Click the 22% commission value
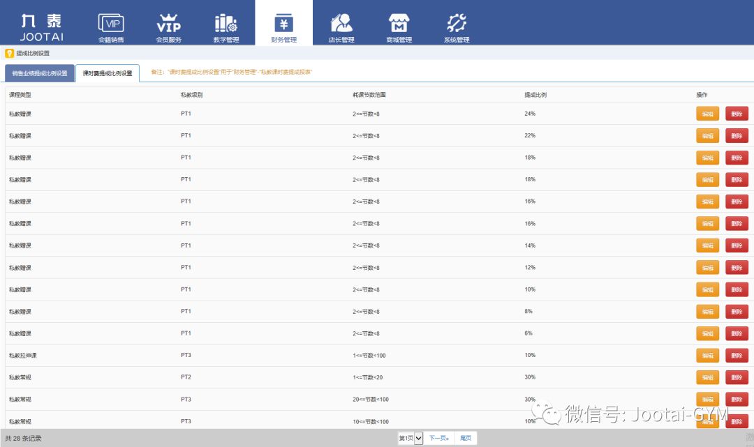Screen dimensions: 754x447 (x=530, y=136)
